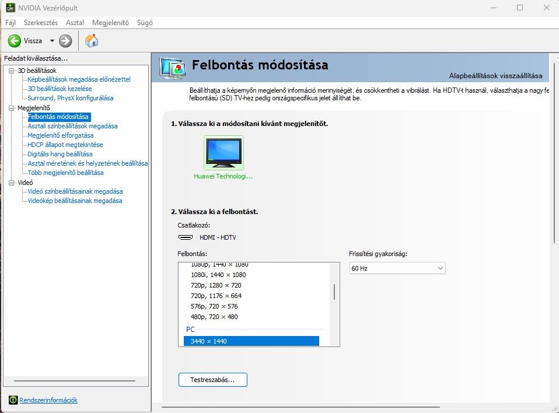Click the resolution list scrollbar thumb
The image size is (559, 413).
tap(334, 292)
